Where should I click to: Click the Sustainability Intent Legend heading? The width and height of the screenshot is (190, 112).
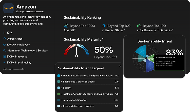(x=81, y=68)
